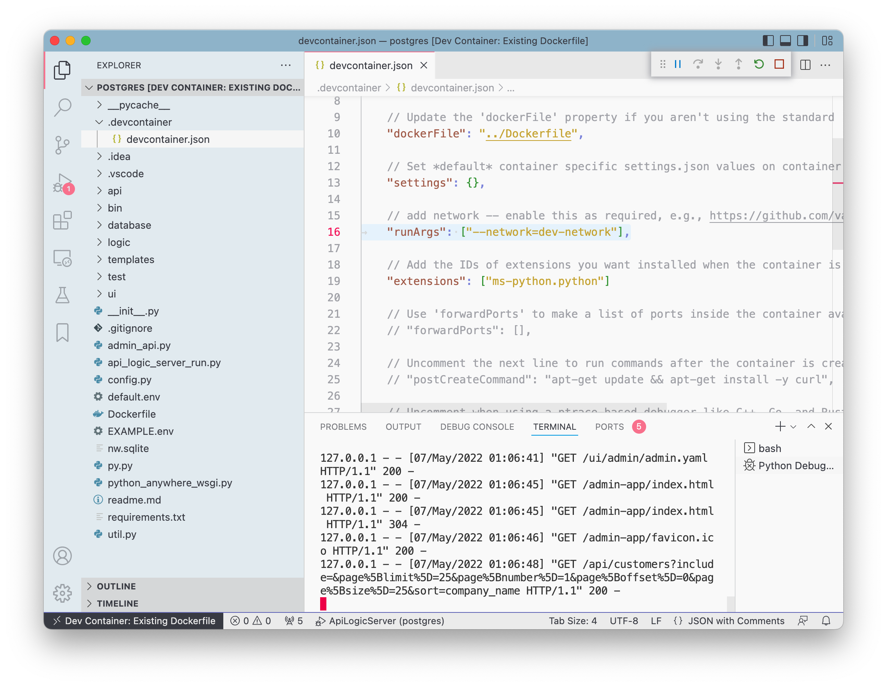The image size is (887, 687).
Task: Select the bash terminal instance
Action: point(789,448)
